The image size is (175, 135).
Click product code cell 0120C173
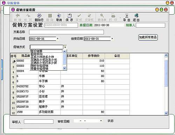coord(27,92)
